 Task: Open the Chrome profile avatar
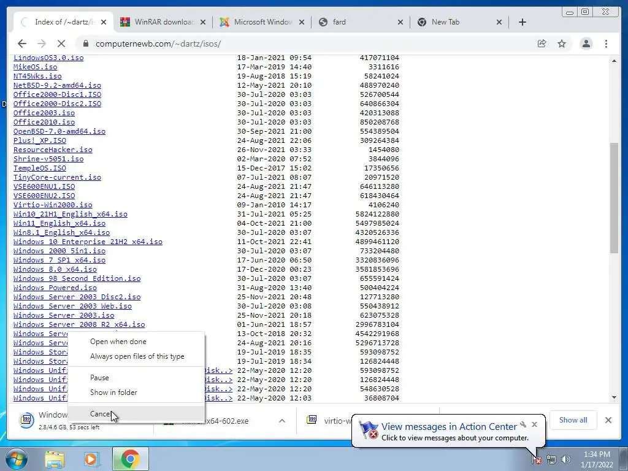coord(586,44)
